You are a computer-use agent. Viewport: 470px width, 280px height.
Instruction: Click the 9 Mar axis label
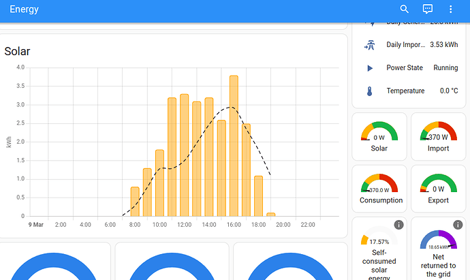[36, 225]
